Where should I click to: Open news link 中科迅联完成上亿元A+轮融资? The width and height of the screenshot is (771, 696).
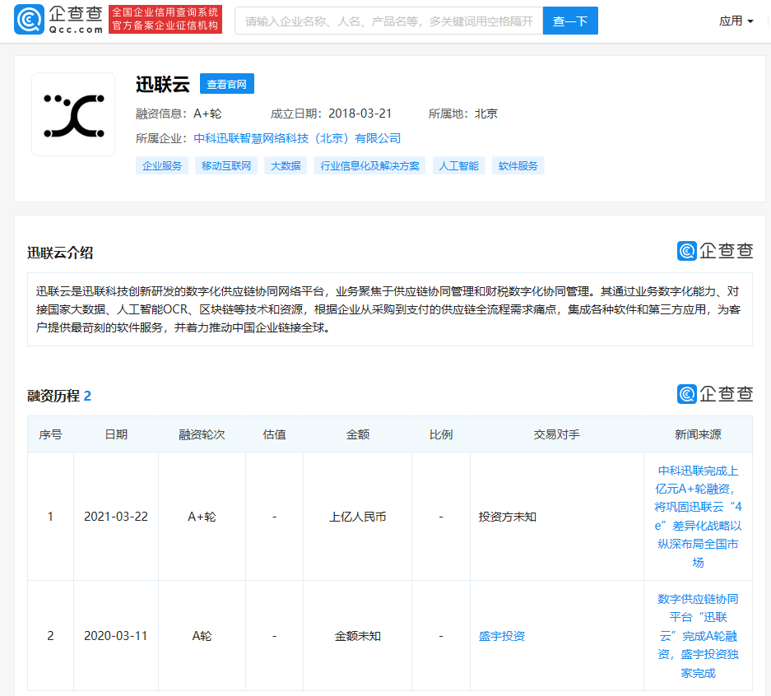click(698, 516)
